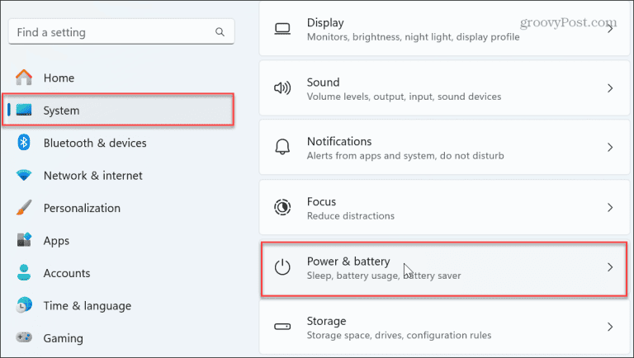634x358 pixels.
Task: Click the Accounts person icon
Action: 24,273
